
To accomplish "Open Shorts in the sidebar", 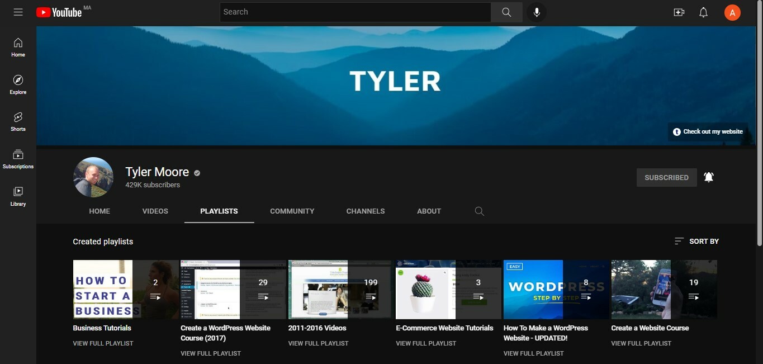I will 18,122.
